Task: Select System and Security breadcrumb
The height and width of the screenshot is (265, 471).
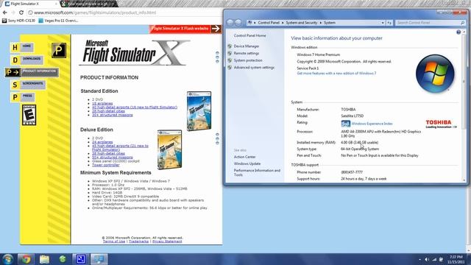Action: pyautogui.click(x=302, y=23)
